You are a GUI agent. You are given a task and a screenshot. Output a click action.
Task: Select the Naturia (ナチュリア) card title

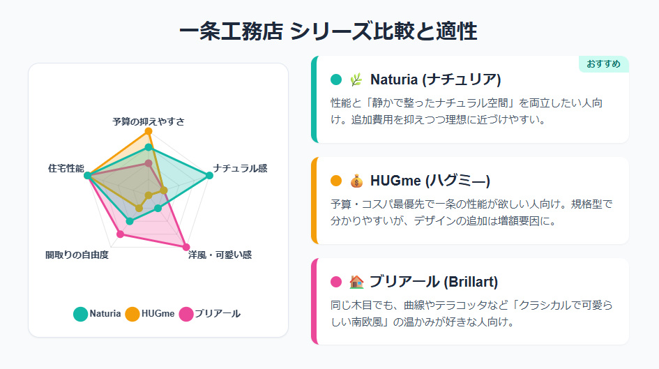click(x=435, y=80)
